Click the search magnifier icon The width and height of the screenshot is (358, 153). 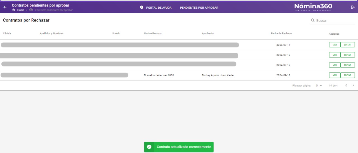(313, 20)
